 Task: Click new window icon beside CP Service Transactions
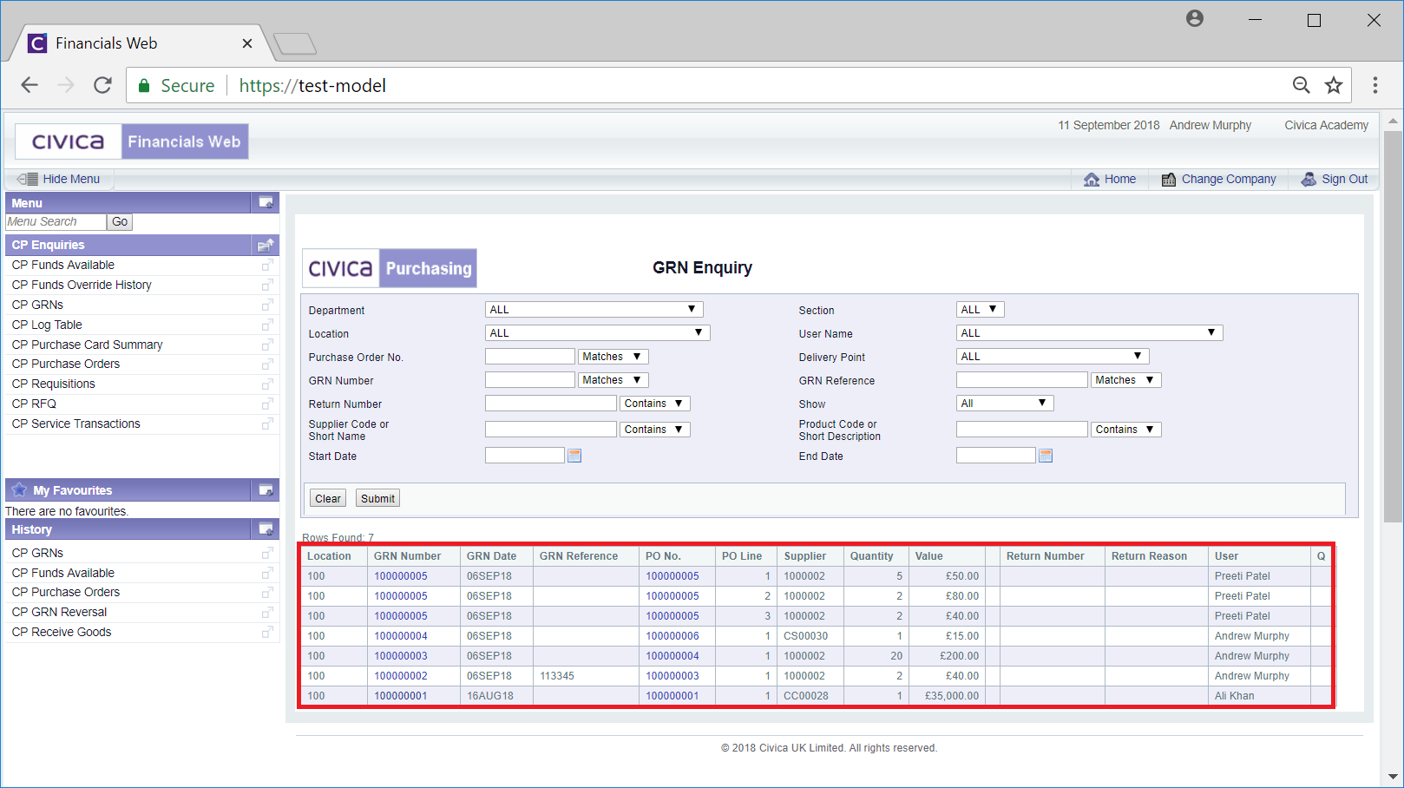click(267, 424)
